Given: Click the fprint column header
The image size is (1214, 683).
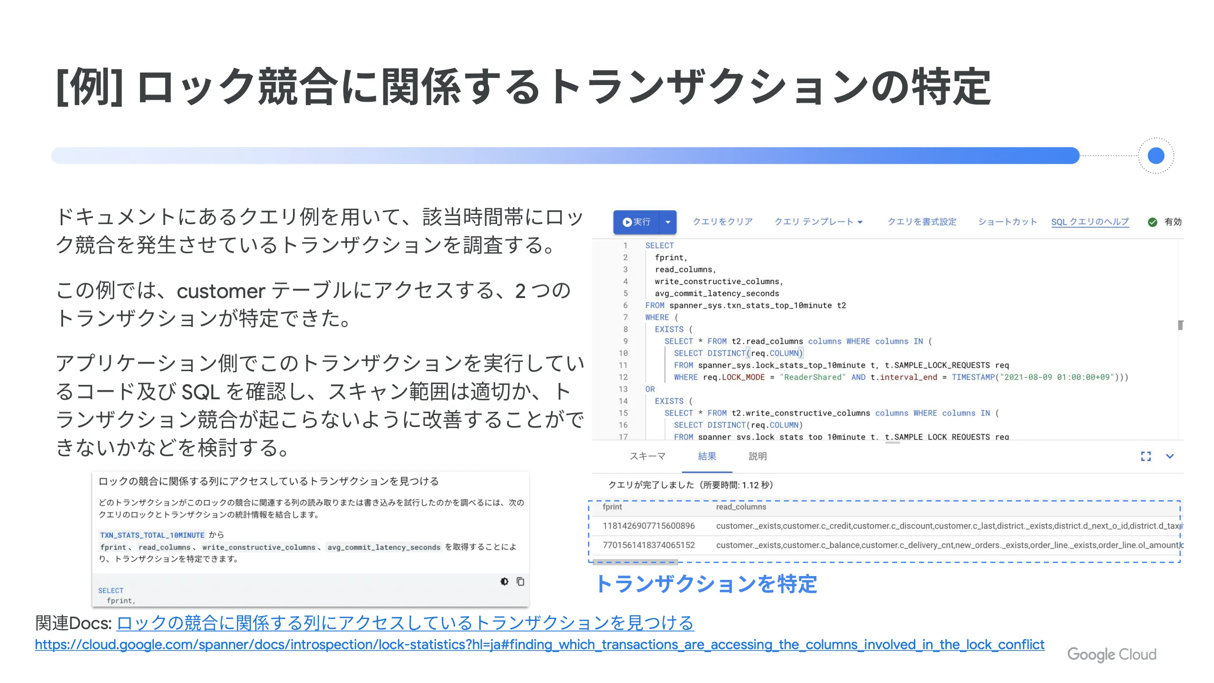Looking at the screenshot, I should 612,507.
